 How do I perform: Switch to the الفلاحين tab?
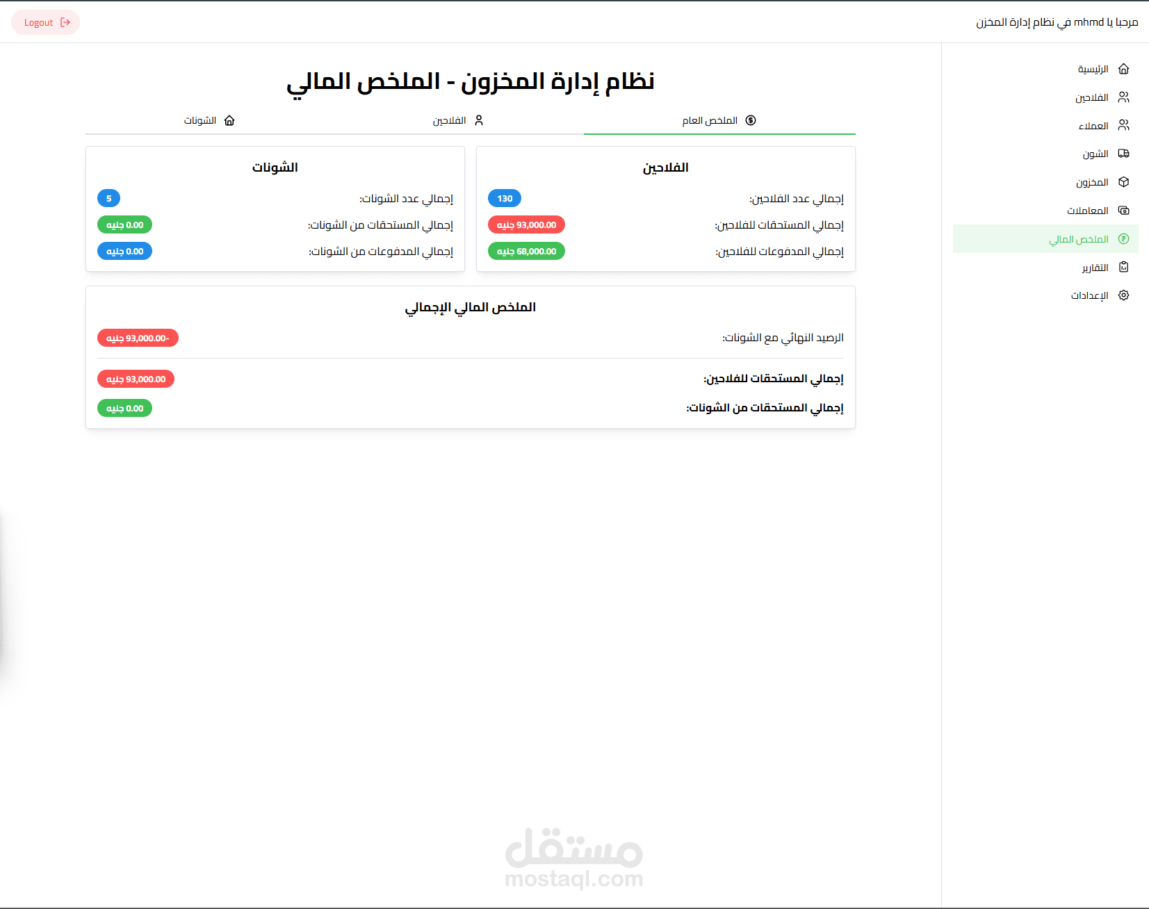coord(459,120)
